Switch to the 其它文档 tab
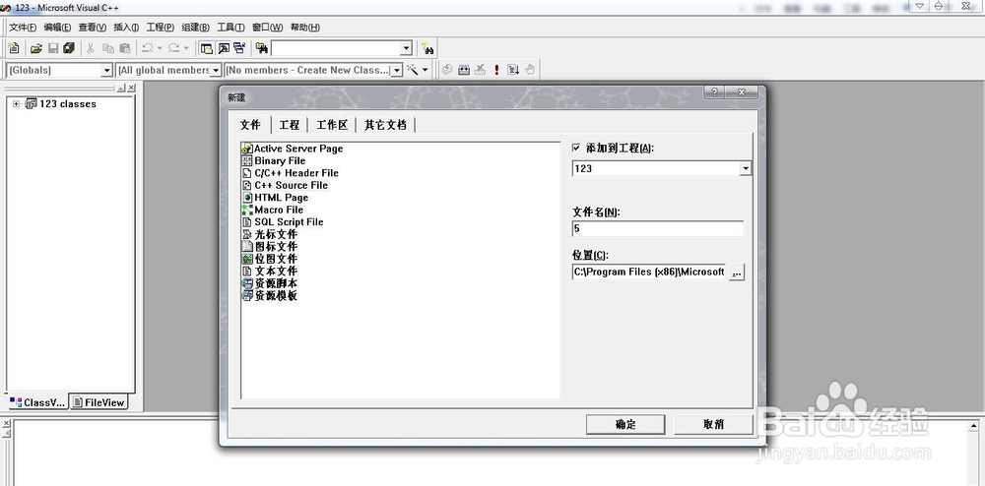 point(386,125)
